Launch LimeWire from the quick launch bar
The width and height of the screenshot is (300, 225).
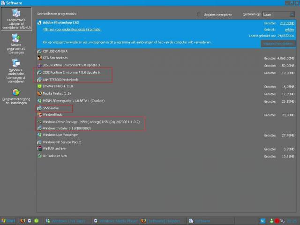point(36,221)
